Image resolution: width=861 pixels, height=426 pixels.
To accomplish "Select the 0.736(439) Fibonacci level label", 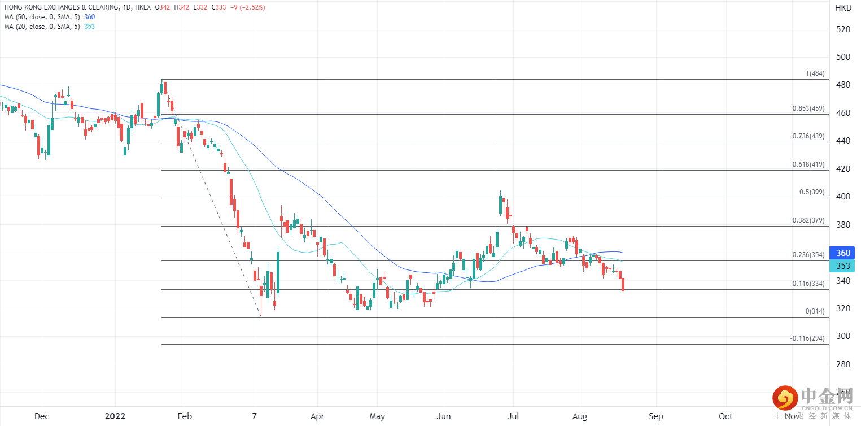I will 809,136.
